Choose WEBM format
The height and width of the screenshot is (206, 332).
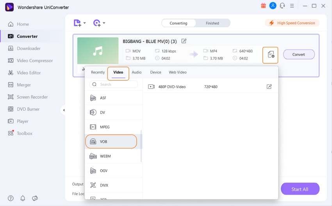point(114,156)
